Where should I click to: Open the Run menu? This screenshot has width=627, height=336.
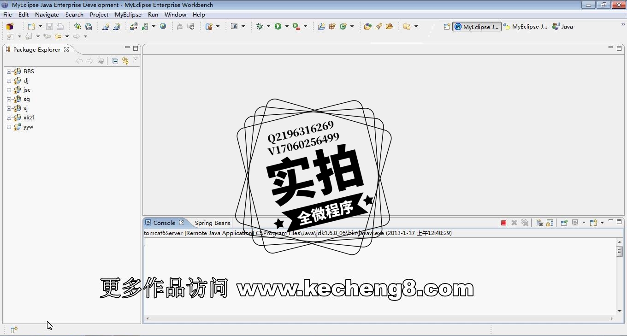click(153, 15)
